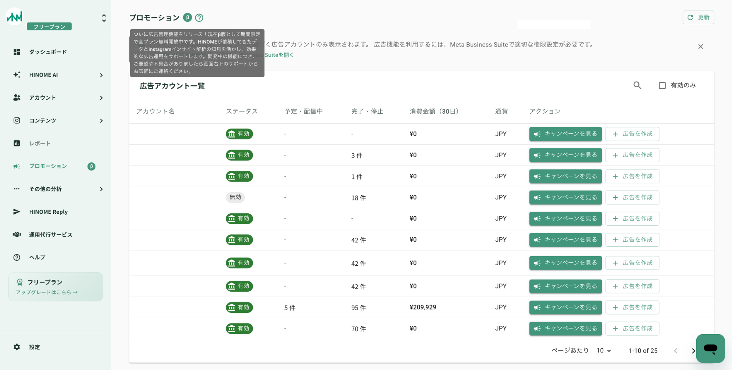This screenshot has width=732, height=370.
Task: Click キャンペーンを見る in the 3 件 row
Action: (565, 155)
